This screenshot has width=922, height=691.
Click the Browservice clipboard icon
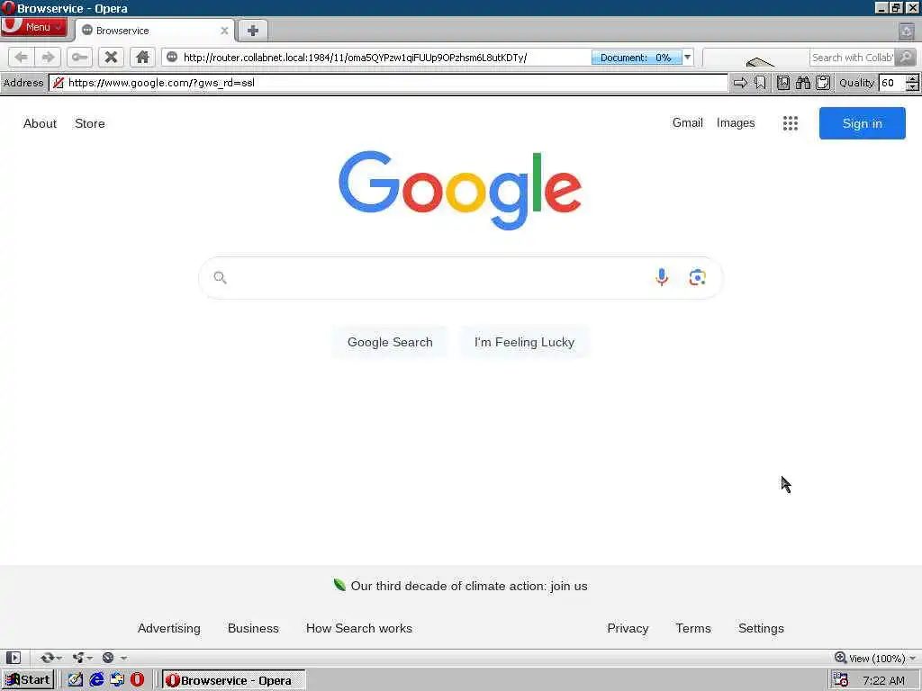coord(823,83)
